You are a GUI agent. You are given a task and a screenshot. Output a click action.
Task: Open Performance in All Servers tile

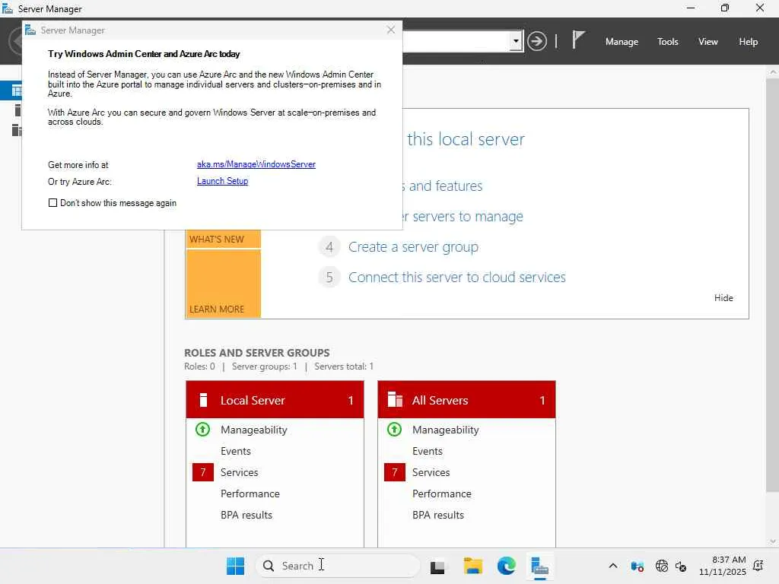(442, 494)
